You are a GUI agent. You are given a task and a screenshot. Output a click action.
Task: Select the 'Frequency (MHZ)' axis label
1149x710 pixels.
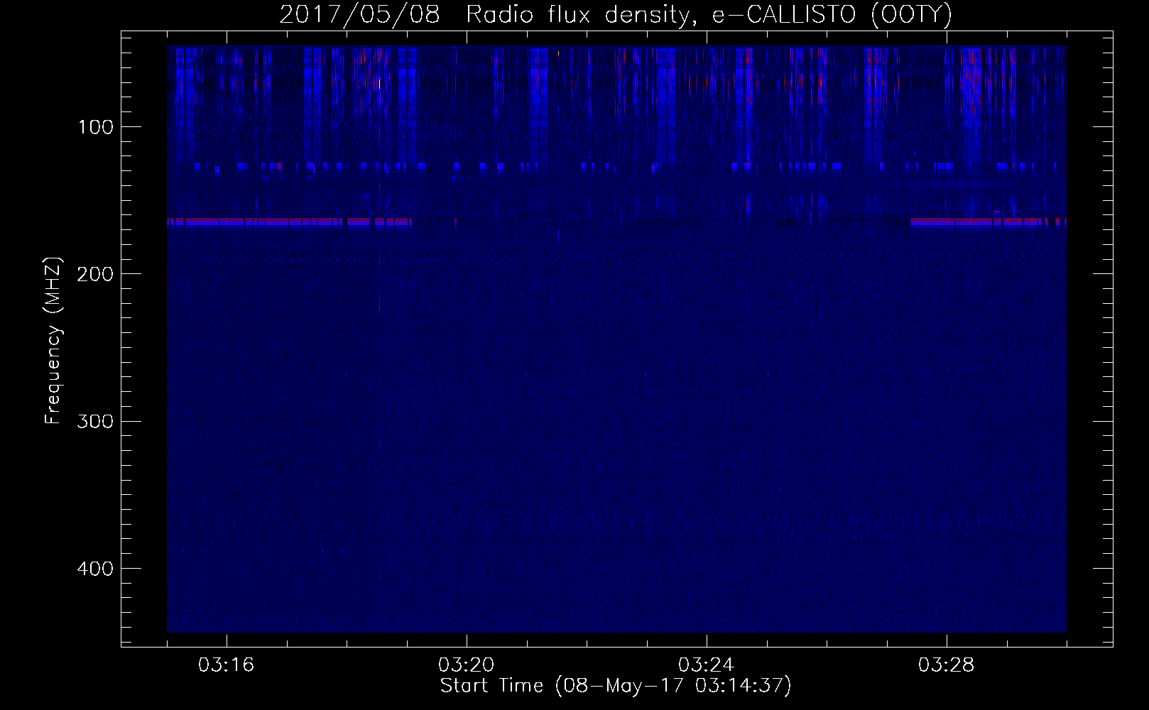click(53, 341)
